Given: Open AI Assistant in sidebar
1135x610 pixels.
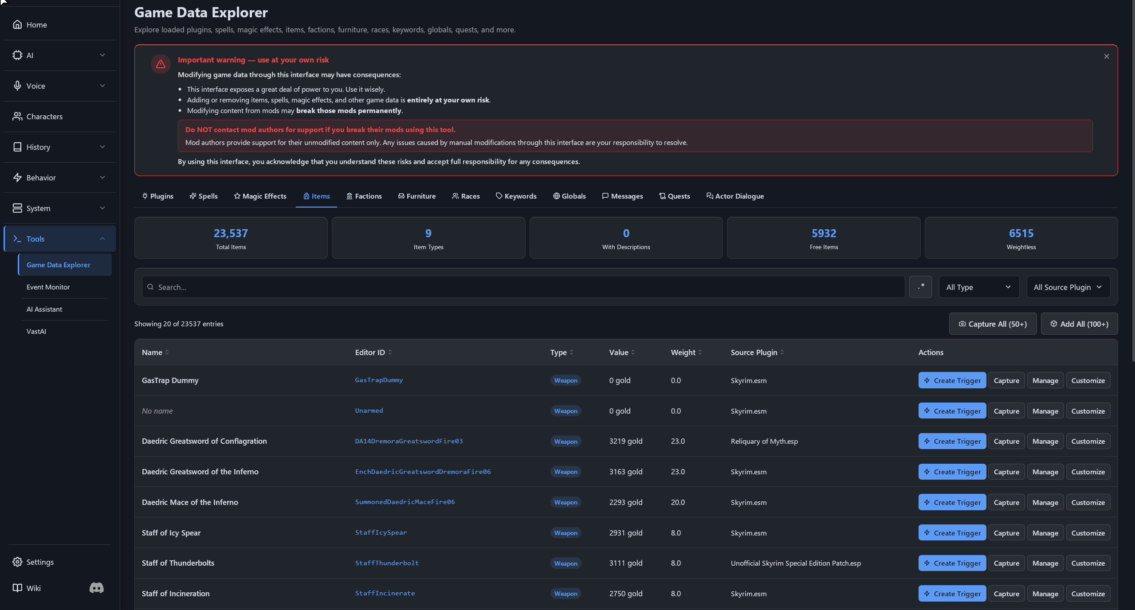Looking at the screenshot, I should pos(65,309).
